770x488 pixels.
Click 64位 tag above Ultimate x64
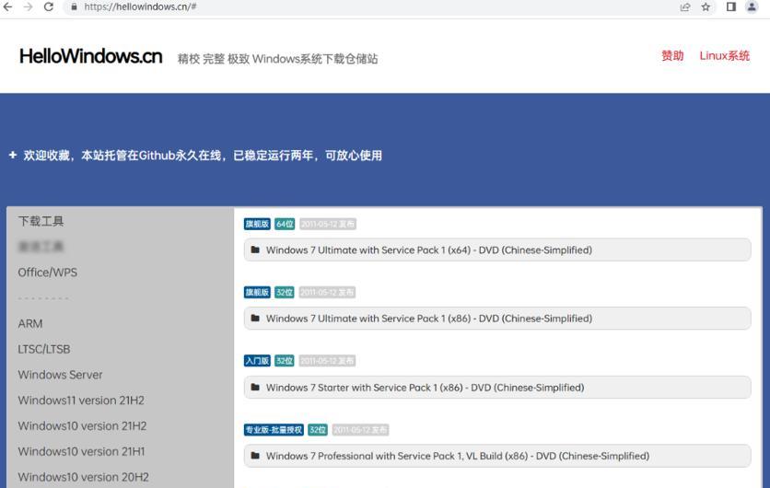(285, 224)
